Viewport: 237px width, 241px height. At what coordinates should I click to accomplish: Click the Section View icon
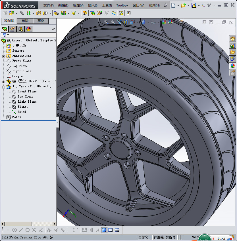pos(126,22)
